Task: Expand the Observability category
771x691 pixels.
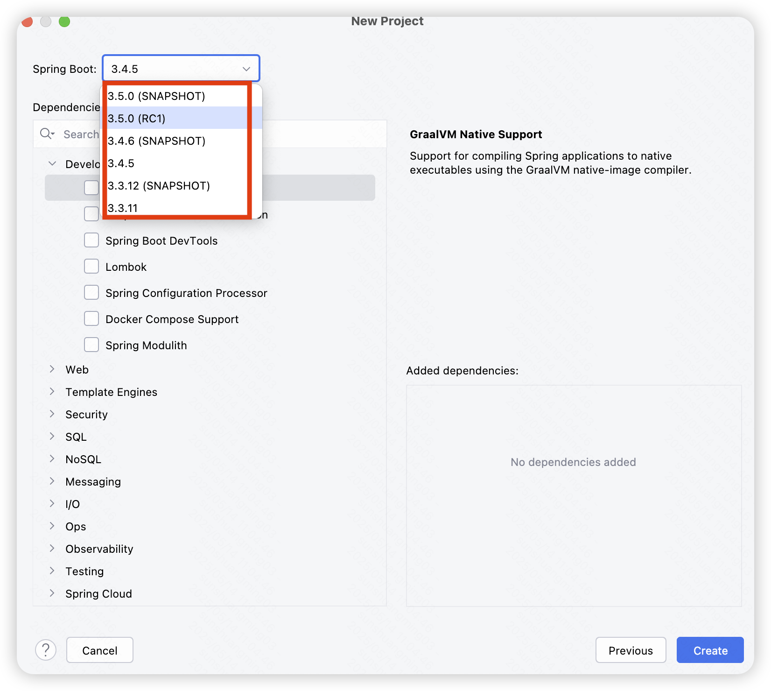Action: [x=52, y=549]
